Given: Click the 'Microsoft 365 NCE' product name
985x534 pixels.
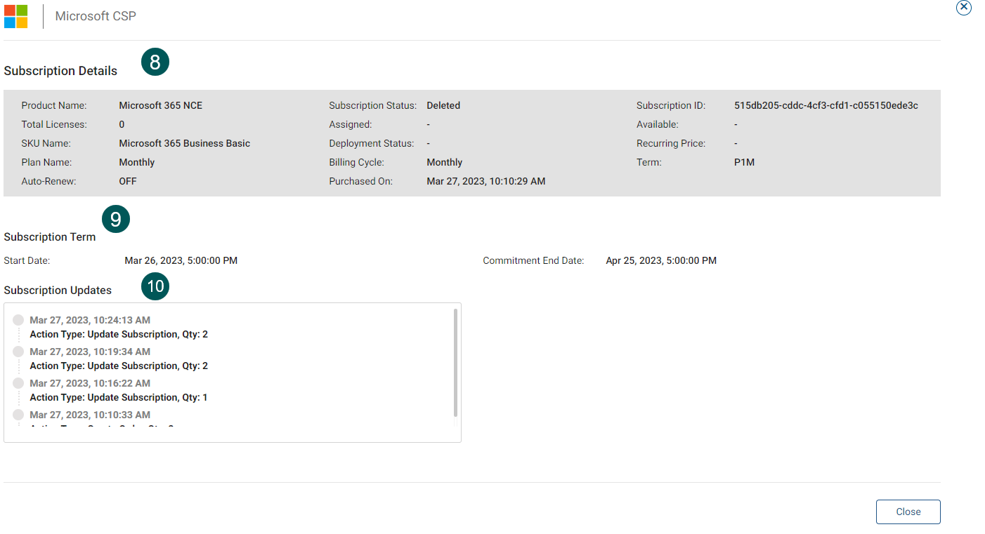Looking at the screenshot, I should [161, 105].
